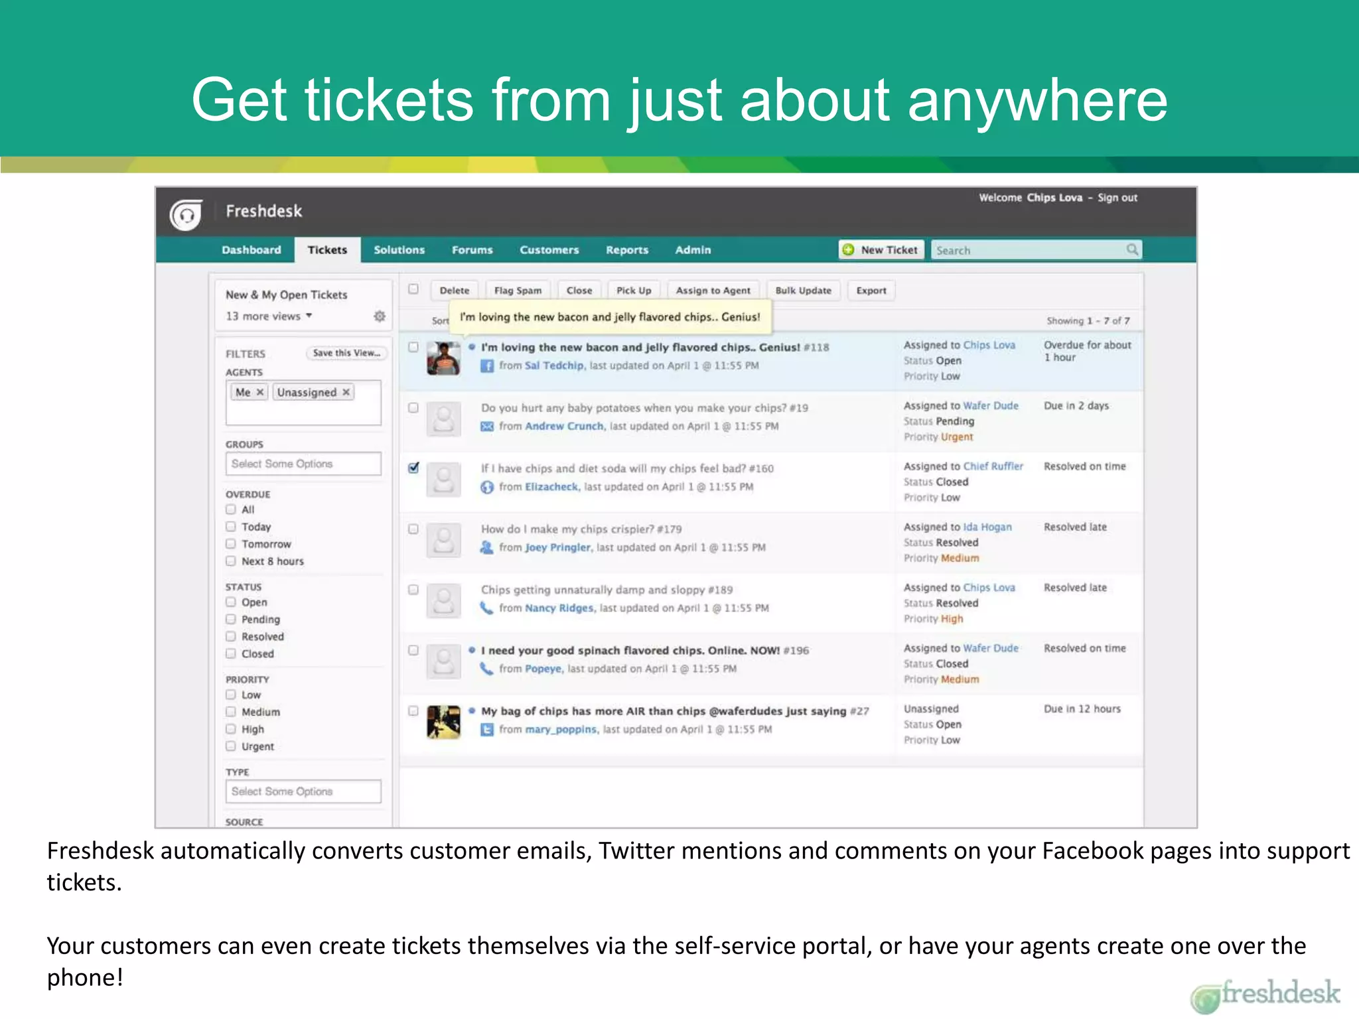Open the Admin tab
The image size is (1359, 1019).
(x=693, y=250)
